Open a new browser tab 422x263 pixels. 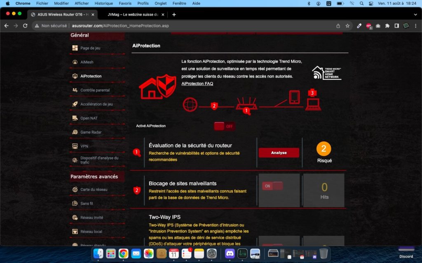click(174, 14)
